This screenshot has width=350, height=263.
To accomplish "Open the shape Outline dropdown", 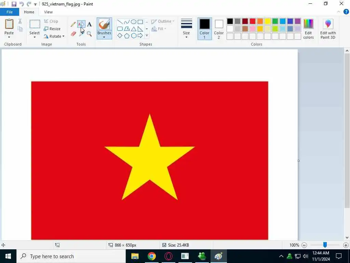I will tap(163, 22).
